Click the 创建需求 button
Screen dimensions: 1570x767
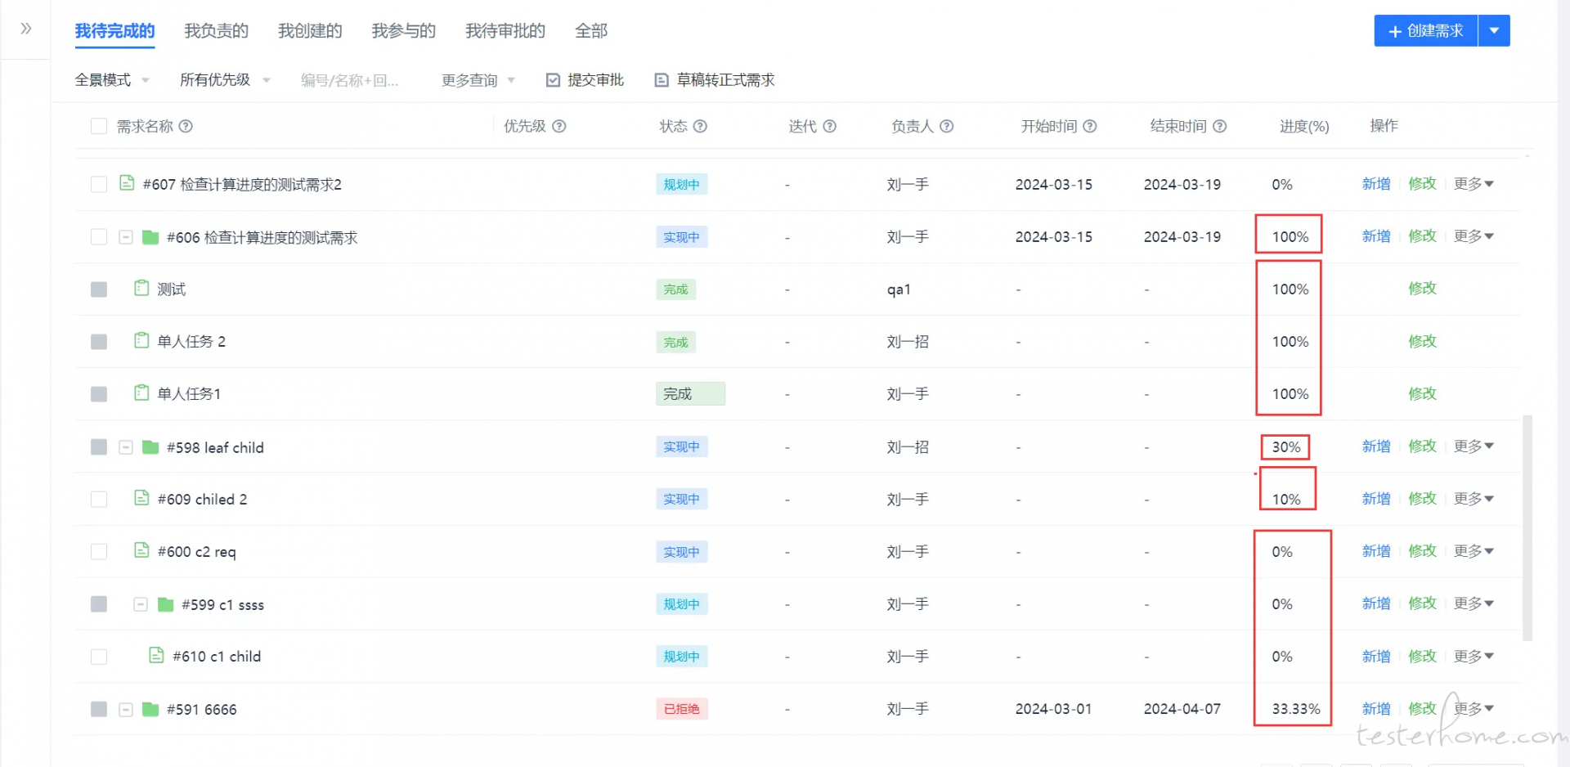point(1426,30)
